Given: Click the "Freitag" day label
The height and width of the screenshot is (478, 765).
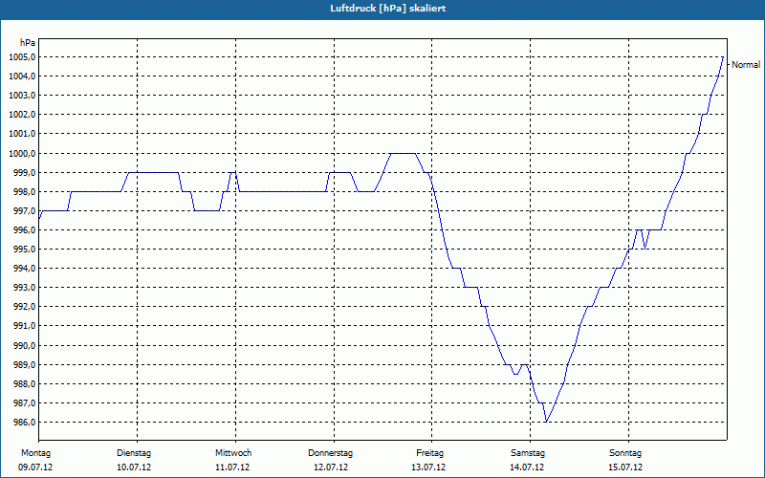Looking at the screenshot, I should coord(429,453).
